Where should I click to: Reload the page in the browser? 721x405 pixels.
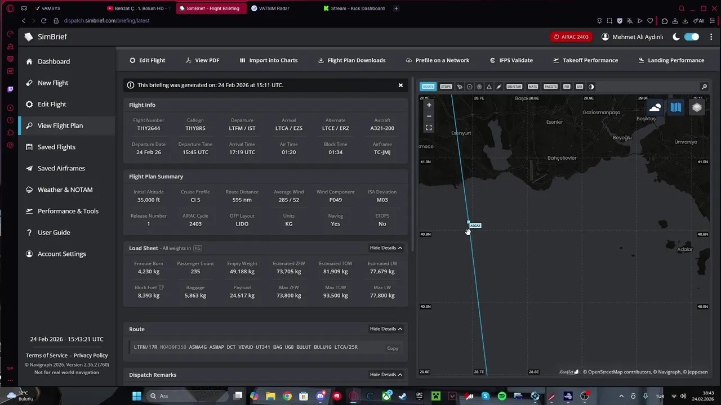43,21
